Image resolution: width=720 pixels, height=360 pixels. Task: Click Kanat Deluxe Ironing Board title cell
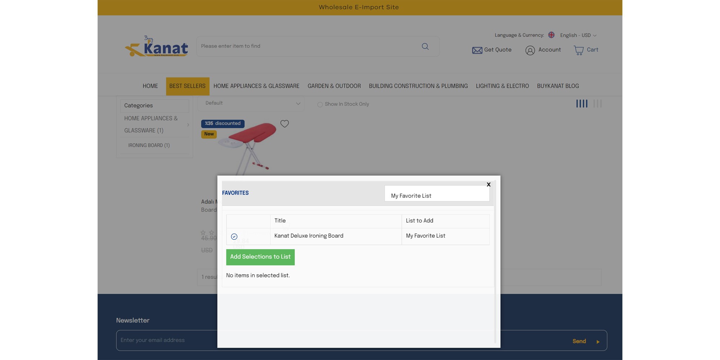(336, 236)
